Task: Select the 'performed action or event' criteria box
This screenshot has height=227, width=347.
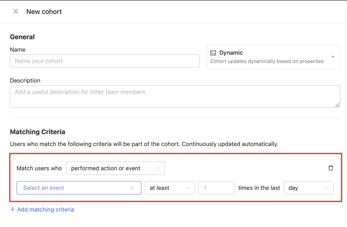Action: (x=115, y=168)
